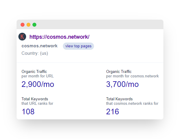This screenshot has height=139, width=180.
Task: Click 'that cosmos.network ranks for' label
Action: click(x=132, y=104)
